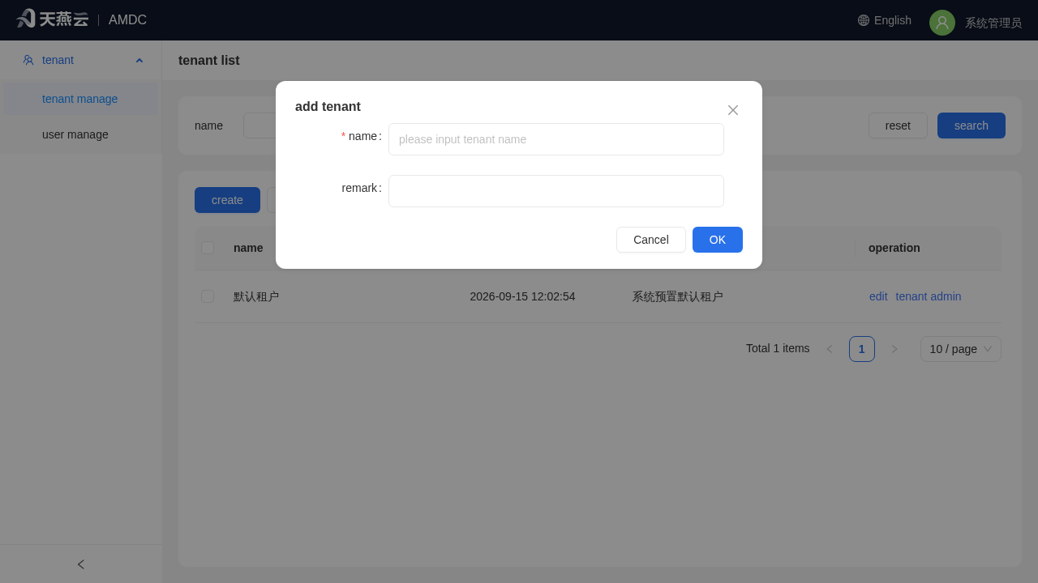Go to previous page arrow

click(x=830, y=349)
